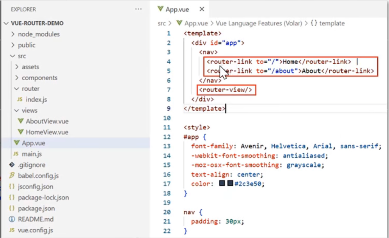This screenshot has height=238, width=389.
Task: Click the template breadcrumb segment
Action: point(332,23)
